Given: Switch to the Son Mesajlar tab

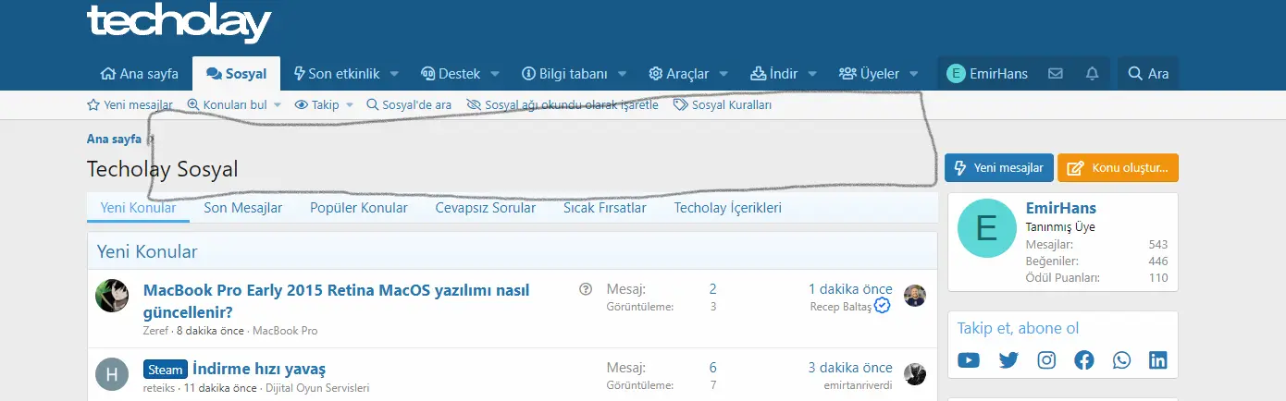Looking at the screenshot, I should click(243, 208).
